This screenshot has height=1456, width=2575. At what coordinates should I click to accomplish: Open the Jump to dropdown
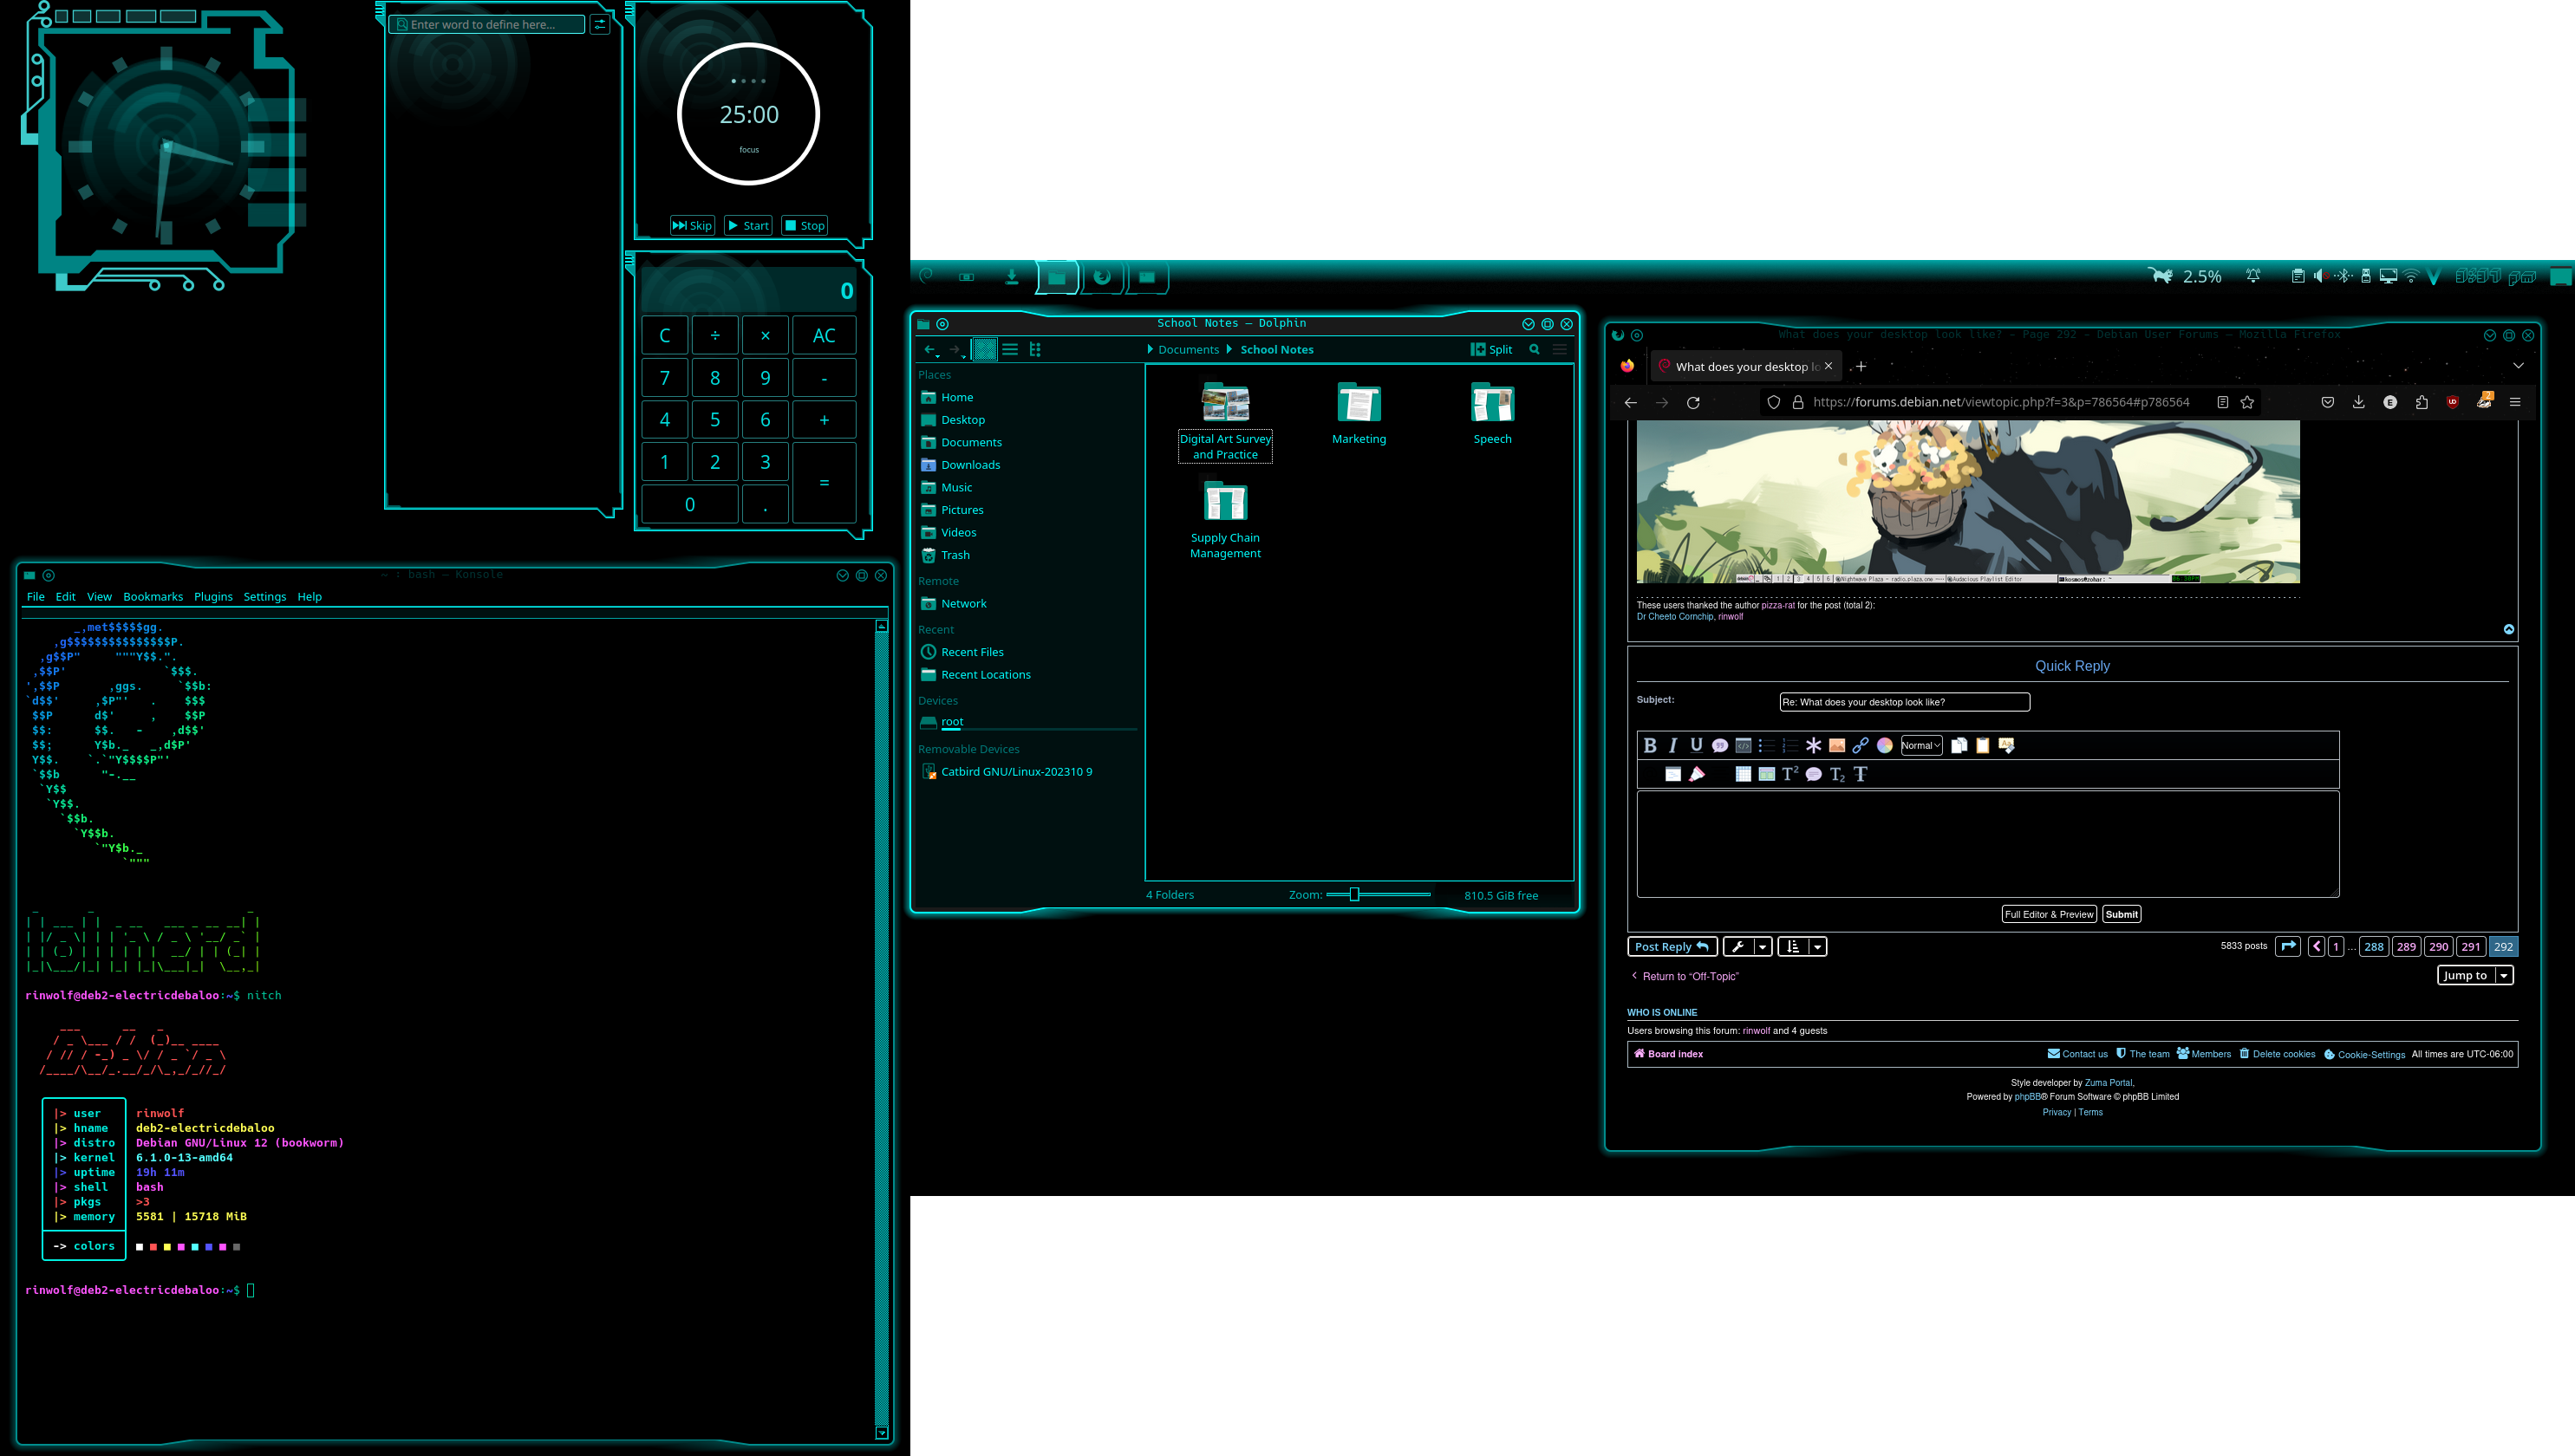(2475, 975)
